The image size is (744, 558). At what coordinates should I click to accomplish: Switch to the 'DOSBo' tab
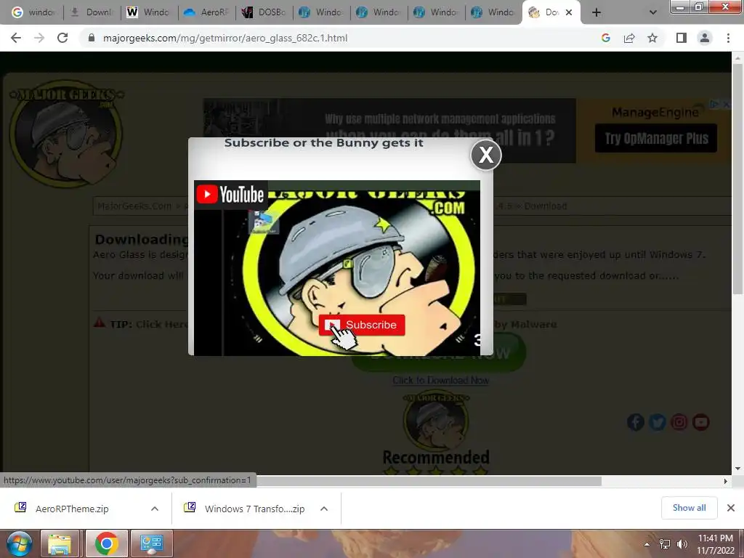pyautogui.click(x=263, y=12)
